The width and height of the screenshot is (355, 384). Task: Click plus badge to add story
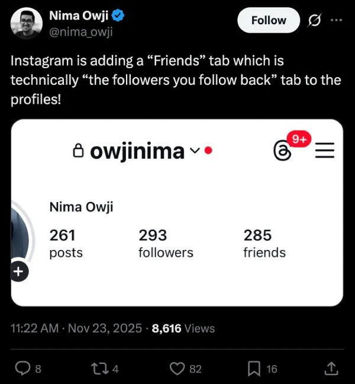click(18, 272)
